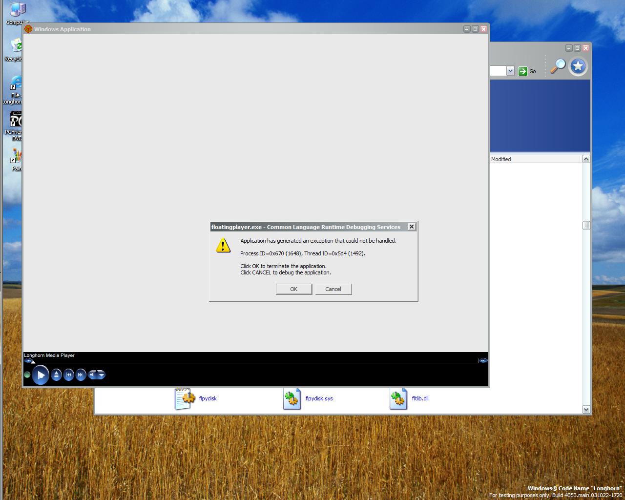Screen dimensions: 625x500
Task: Close the floatingplayer.exe error dialog
Action: pos(412,227)
